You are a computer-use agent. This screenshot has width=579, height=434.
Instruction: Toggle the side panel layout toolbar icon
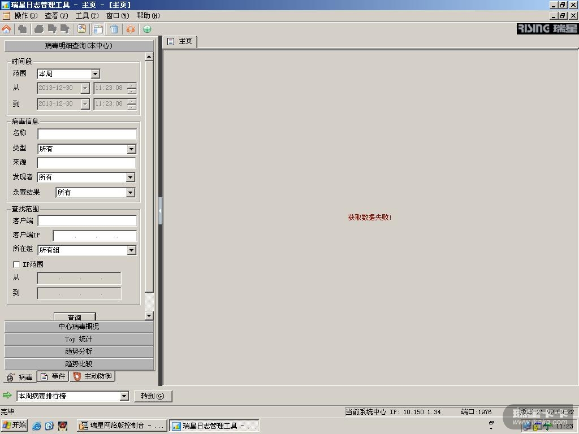98,29
